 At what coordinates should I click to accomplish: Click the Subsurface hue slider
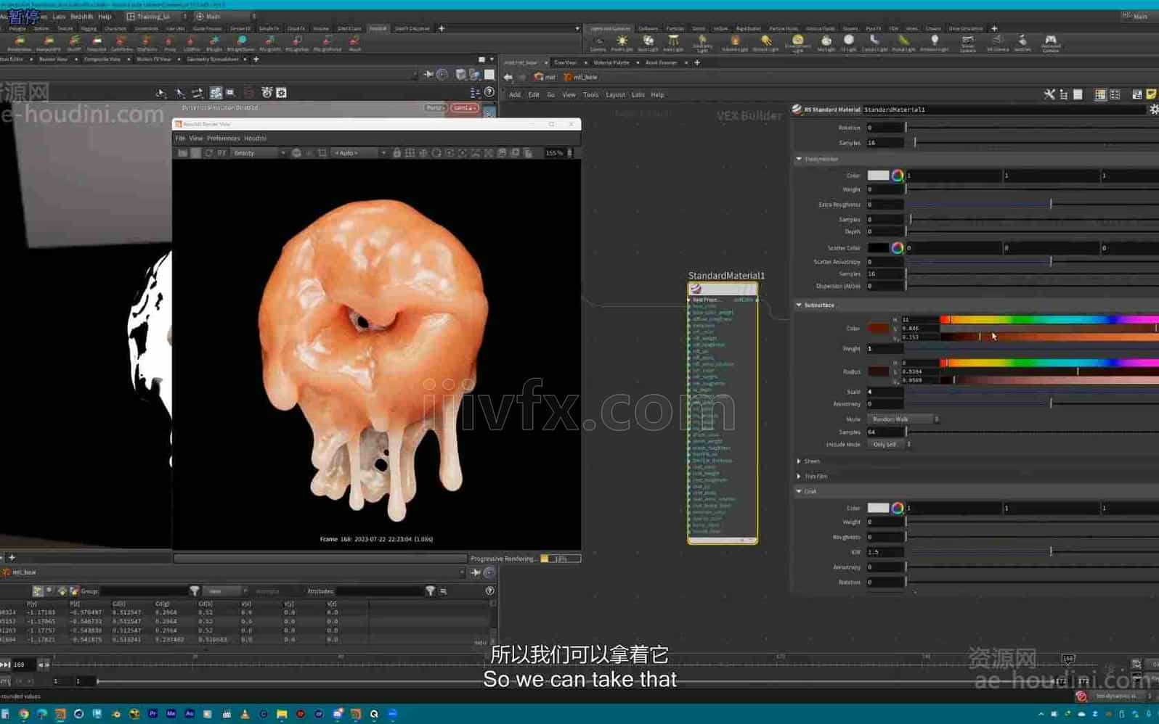tap(1050, 319)
